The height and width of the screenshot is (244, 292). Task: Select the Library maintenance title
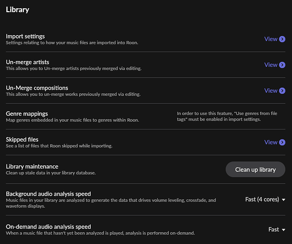32,166
